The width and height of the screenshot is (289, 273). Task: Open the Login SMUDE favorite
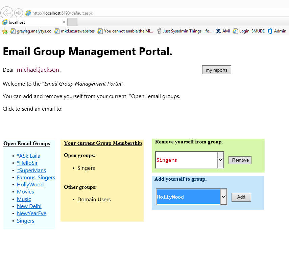click(x=248, y=31)
